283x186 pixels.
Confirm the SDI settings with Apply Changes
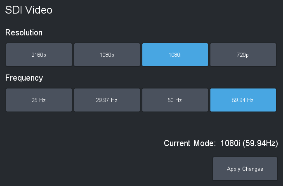pyautogui.click(x=245, y=169)
